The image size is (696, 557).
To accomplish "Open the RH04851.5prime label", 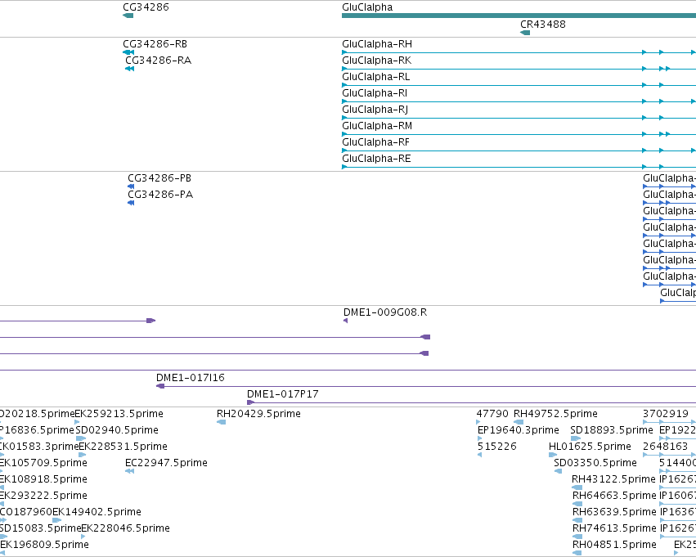I will pos(614,545).
